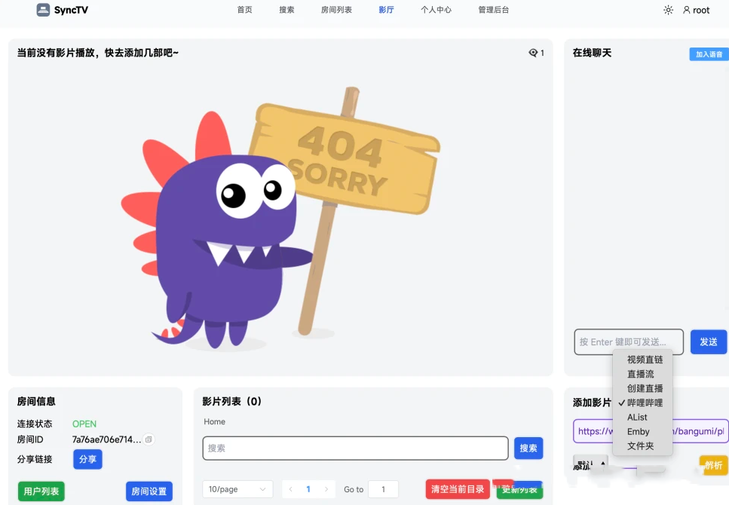Focus the chat message input field

pyautogui.click(x=629, y=341)
